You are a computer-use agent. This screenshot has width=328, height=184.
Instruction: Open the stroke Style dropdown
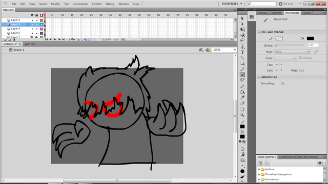293,52
